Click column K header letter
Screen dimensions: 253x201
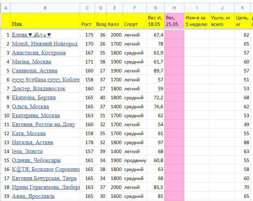(242, 7)
